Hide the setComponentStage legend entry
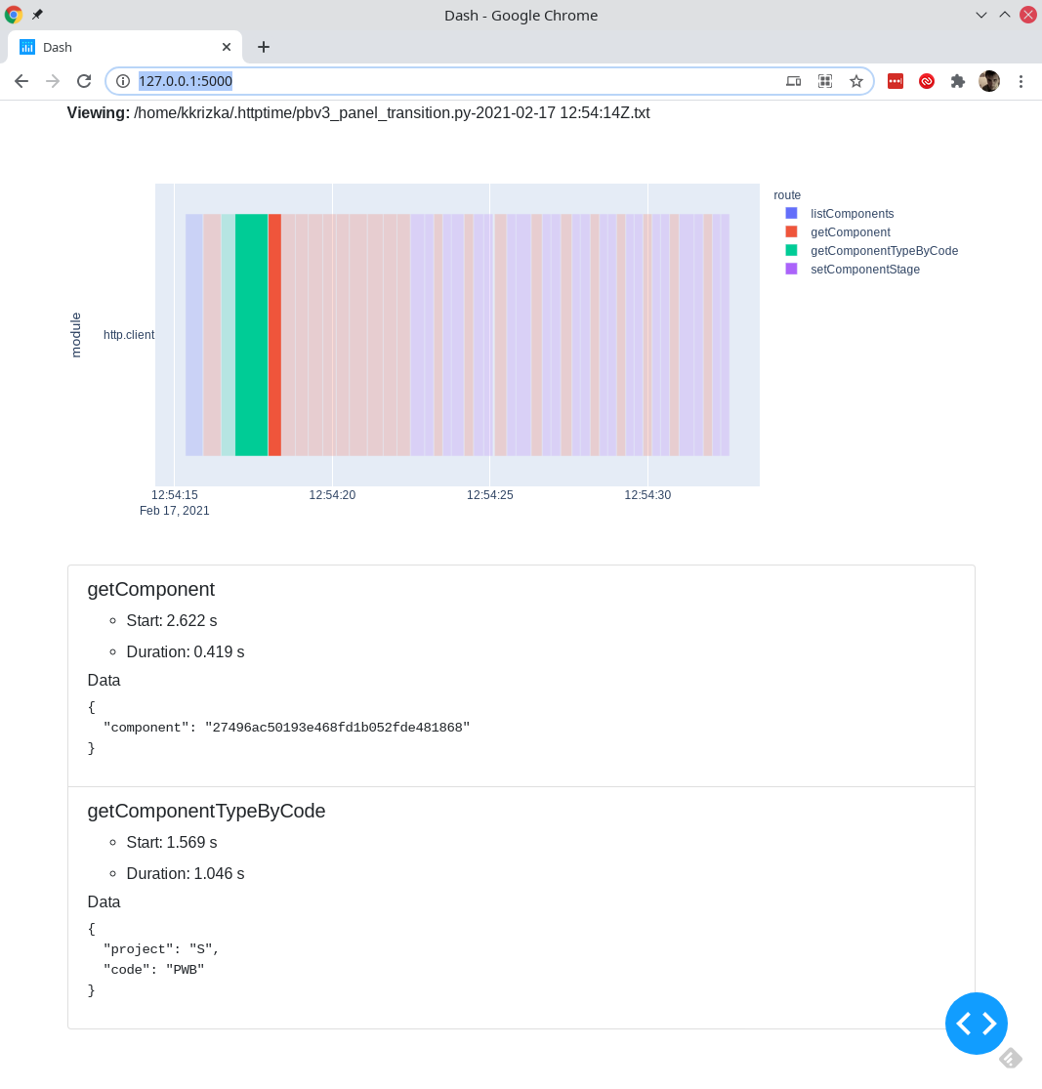Image resolution: width=1042 pixels, height=1089 pixels. pyautogui.click(x=865, y=270)
